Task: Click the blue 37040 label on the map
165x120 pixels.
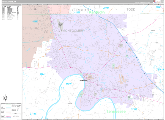Action: pyautogui.click(x=68, y=84)
